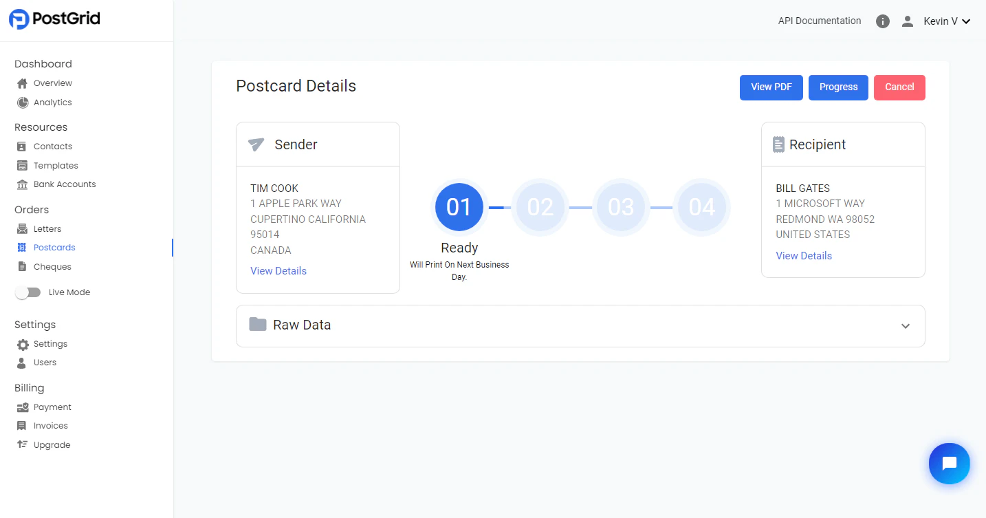Click the info icon near API Documentation
Screen dimensions: 986x518
point(882,21)
